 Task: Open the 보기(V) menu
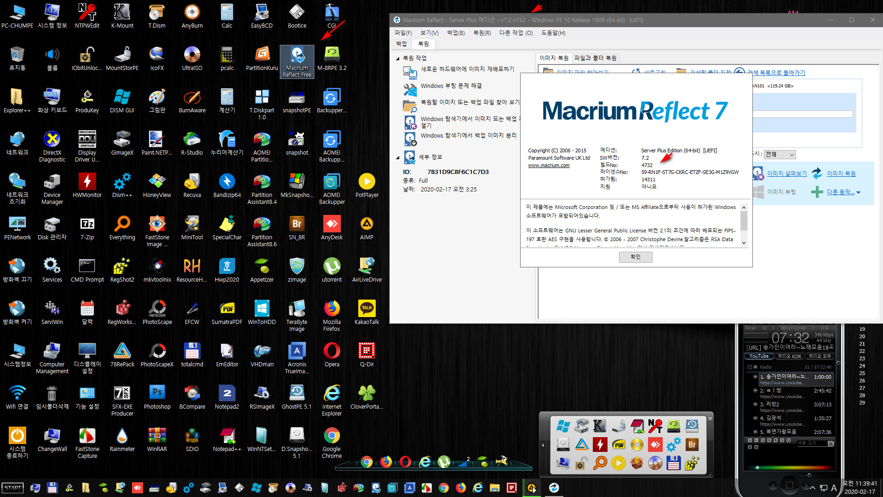[429, 33]
